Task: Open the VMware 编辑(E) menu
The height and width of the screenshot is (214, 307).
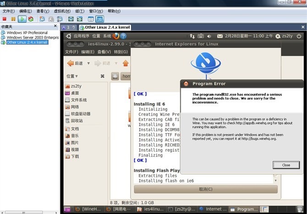Action: (x=26, y=11)
